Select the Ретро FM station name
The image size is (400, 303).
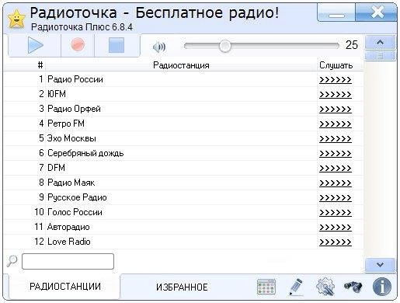click(66, 124)
